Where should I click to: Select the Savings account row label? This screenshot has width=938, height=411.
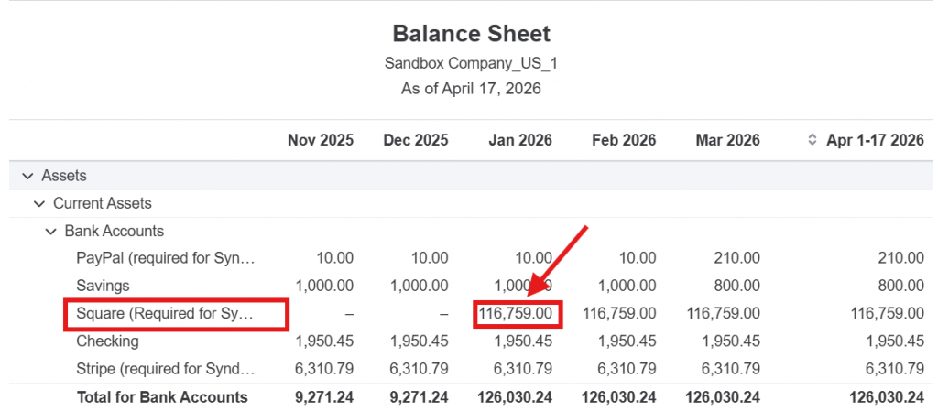103,286
